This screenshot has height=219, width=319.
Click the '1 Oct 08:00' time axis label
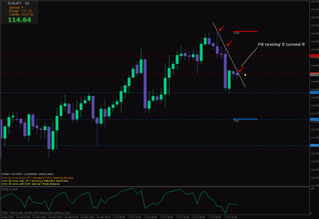[x=118, y=217]
